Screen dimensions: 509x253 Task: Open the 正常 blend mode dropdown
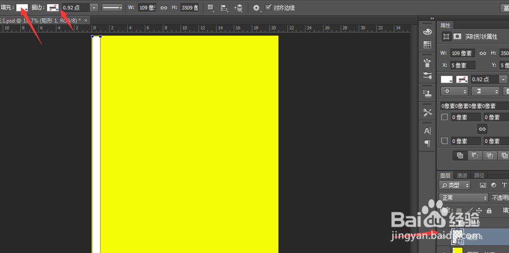tap(464, 198)
